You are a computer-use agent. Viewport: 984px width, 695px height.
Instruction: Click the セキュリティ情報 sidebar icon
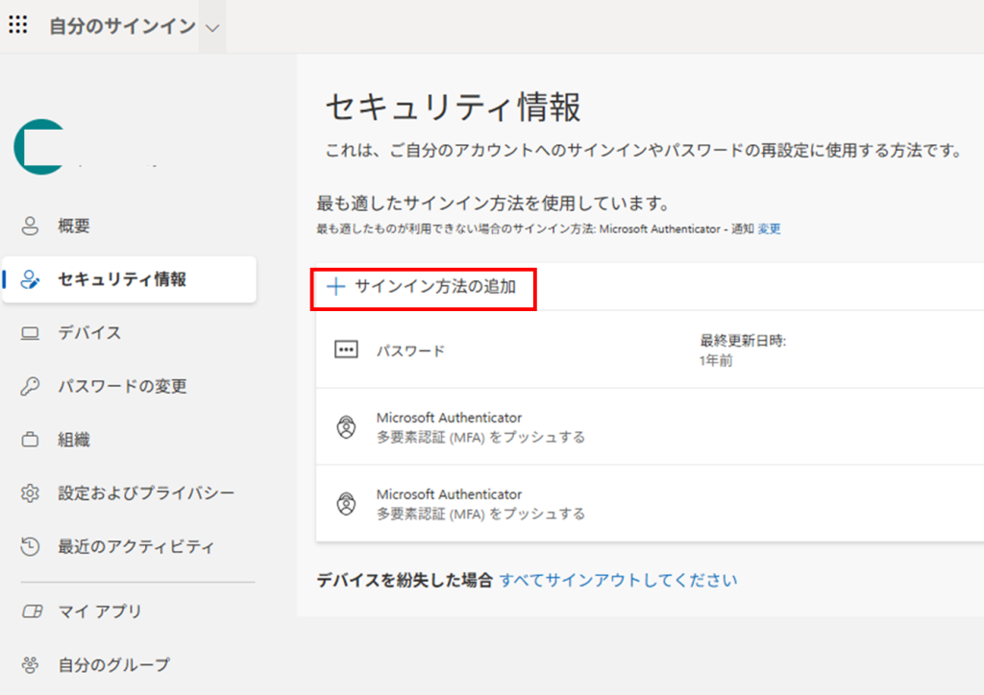click(30, 280)
